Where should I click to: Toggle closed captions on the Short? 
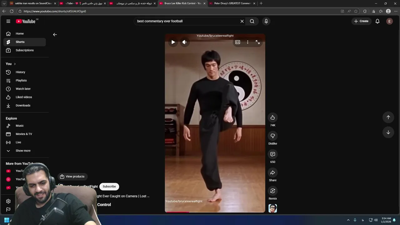click(x=238, y=42)
